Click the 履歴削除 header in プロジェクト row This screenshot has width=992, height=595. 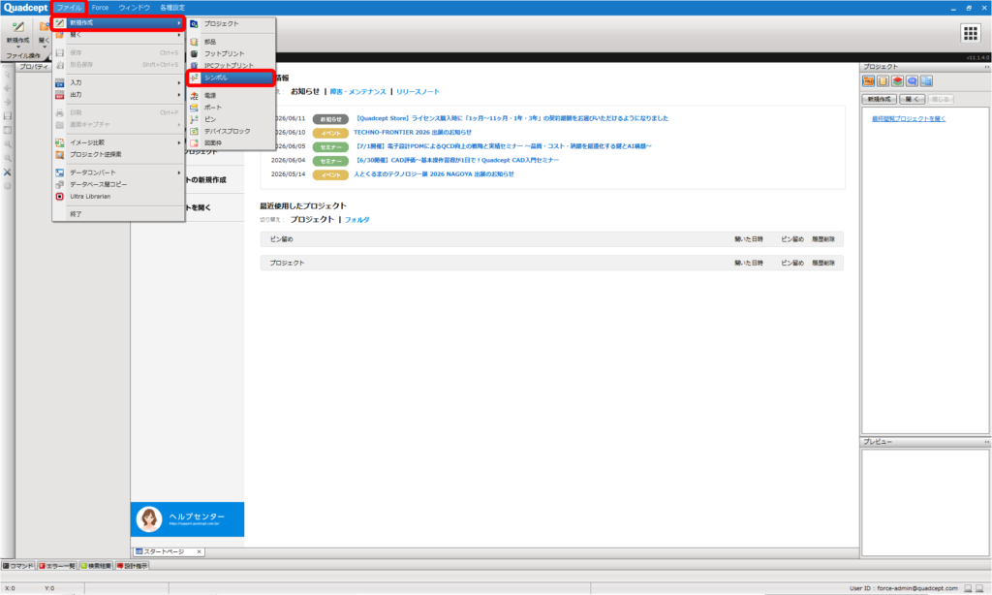(x=823, y=263)
